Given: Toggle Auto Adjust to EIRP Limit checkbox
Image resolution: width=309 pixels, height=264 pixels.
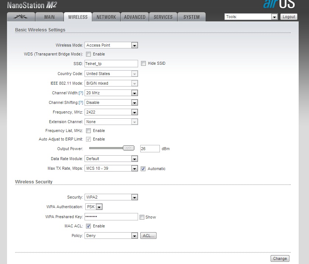Looking at the screenshot, I should coord(89,139).
